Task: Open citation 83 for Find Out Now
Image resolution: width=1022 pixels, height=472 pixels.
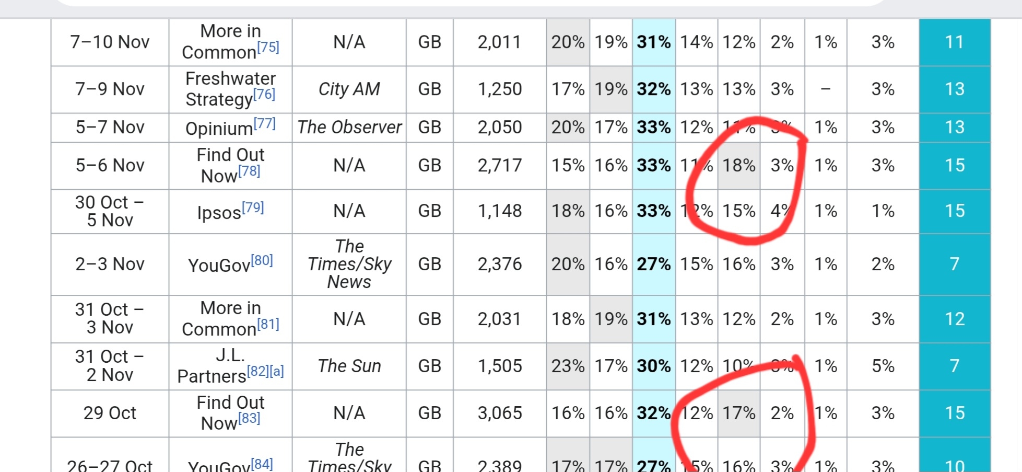Action: [x=249, y=418]
